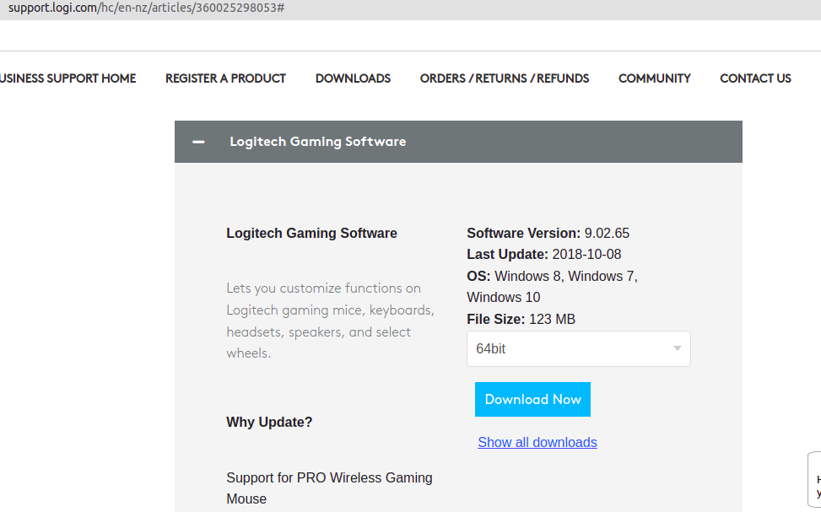Click the Why Update section heading
This screenshot has height=512, width=821.
pos(269,422)
